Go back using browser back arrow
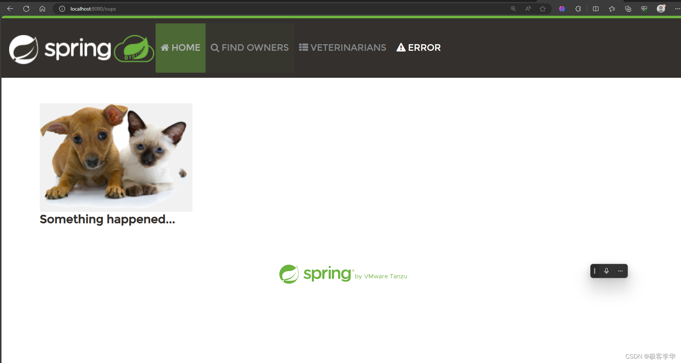This screenshot has width=681, height=363. point(10,9)
